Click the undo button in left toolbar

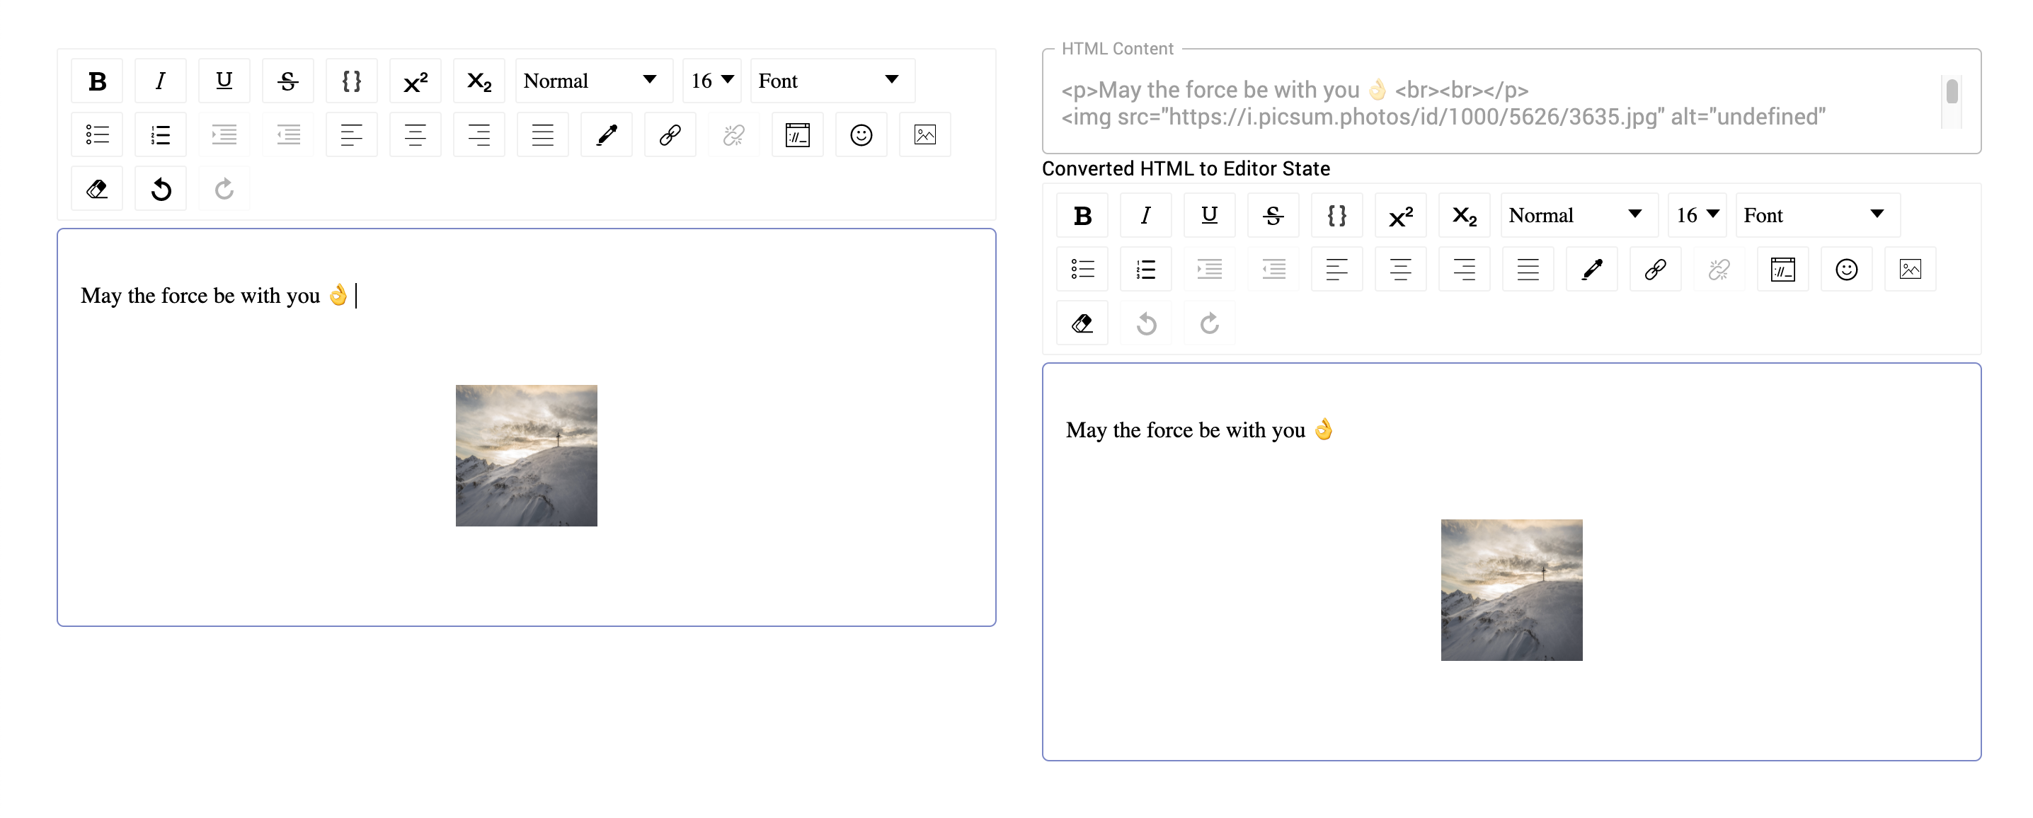pyautogui.click(x=161, y=190)
